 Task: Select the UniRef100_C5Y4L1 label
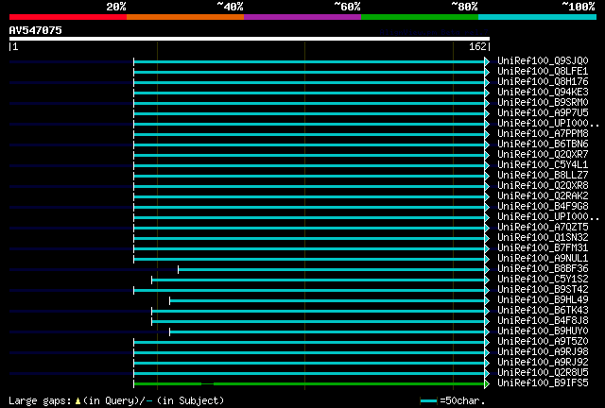[543, 165]
